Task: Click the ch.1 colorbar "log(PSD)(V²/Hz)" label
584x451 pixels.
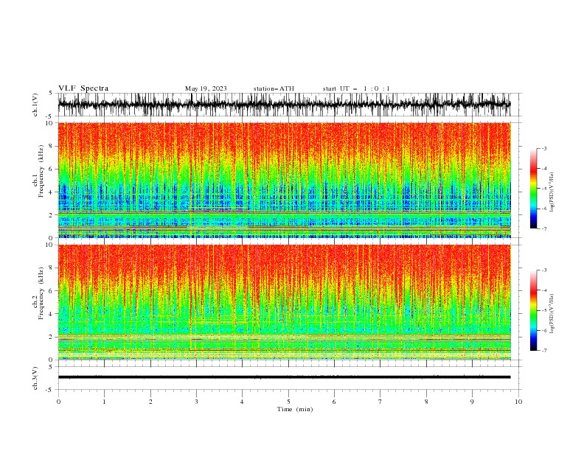Action: click(552, 192)
